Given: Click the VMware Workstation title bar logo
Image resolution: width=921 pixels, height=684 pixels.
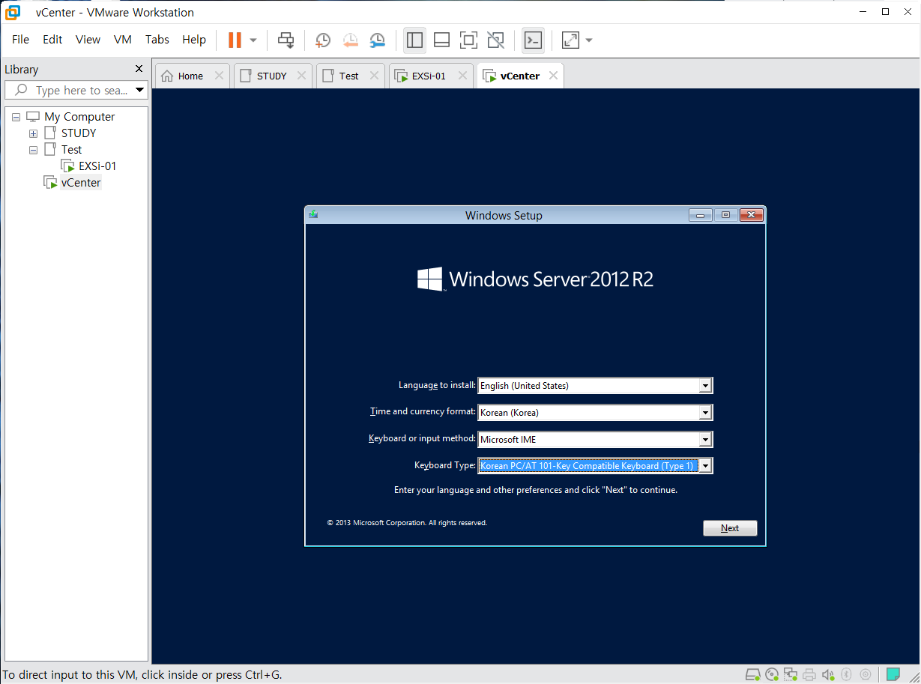Looking at the screenshot, I should 13,12.
